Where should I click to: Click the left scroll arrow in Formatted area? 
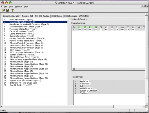(73, 69)
